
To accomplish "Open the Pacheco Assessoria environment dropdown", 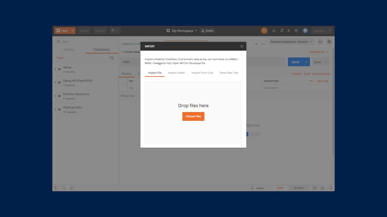I will click(291, 42).
